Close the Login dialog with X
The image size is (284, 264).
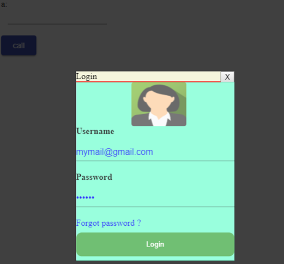click(x=227, y=77)
